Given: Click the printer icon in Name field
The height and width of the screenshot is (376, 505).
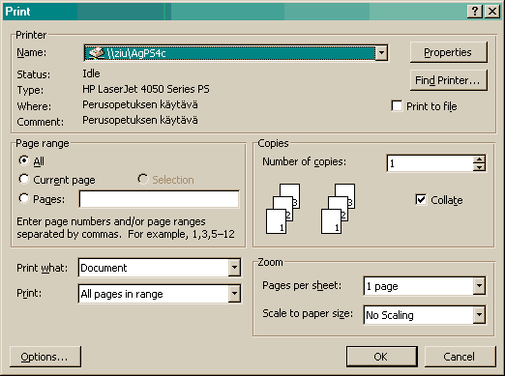Looking at the screenshot, I should pos(97,53).
